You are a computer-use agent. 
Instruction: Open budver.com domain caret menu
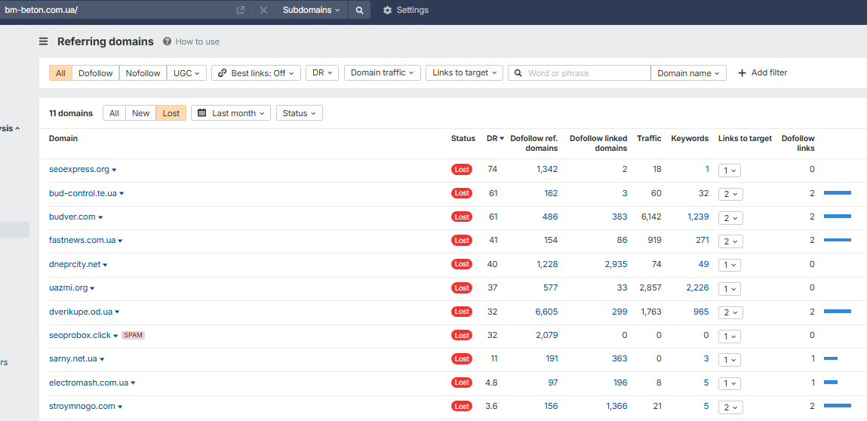click(100, 217)
